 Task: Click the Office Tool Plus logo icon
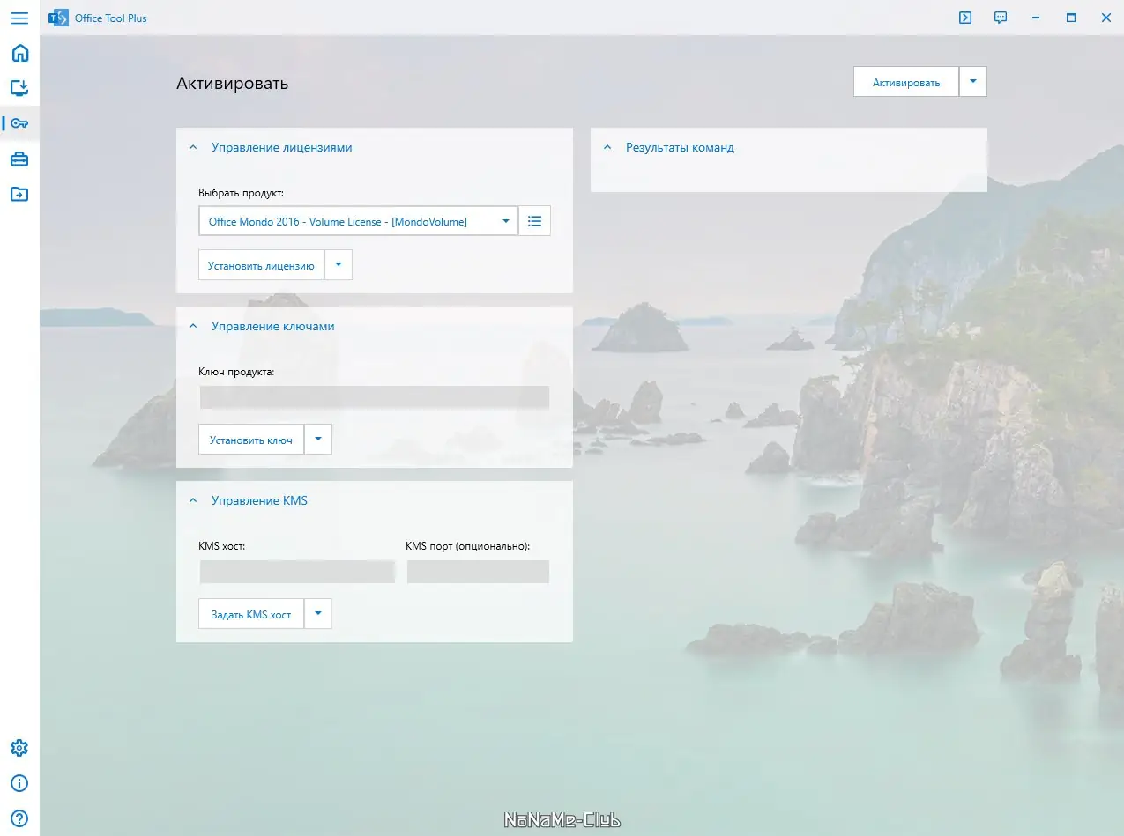[58, 18]
